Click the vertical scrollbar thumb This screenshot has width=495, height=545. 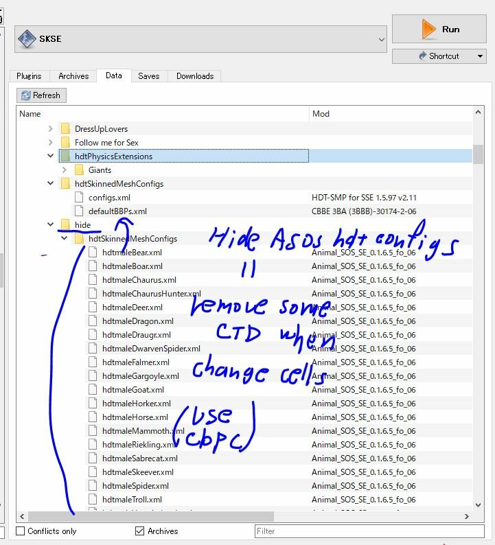(478, 154)
